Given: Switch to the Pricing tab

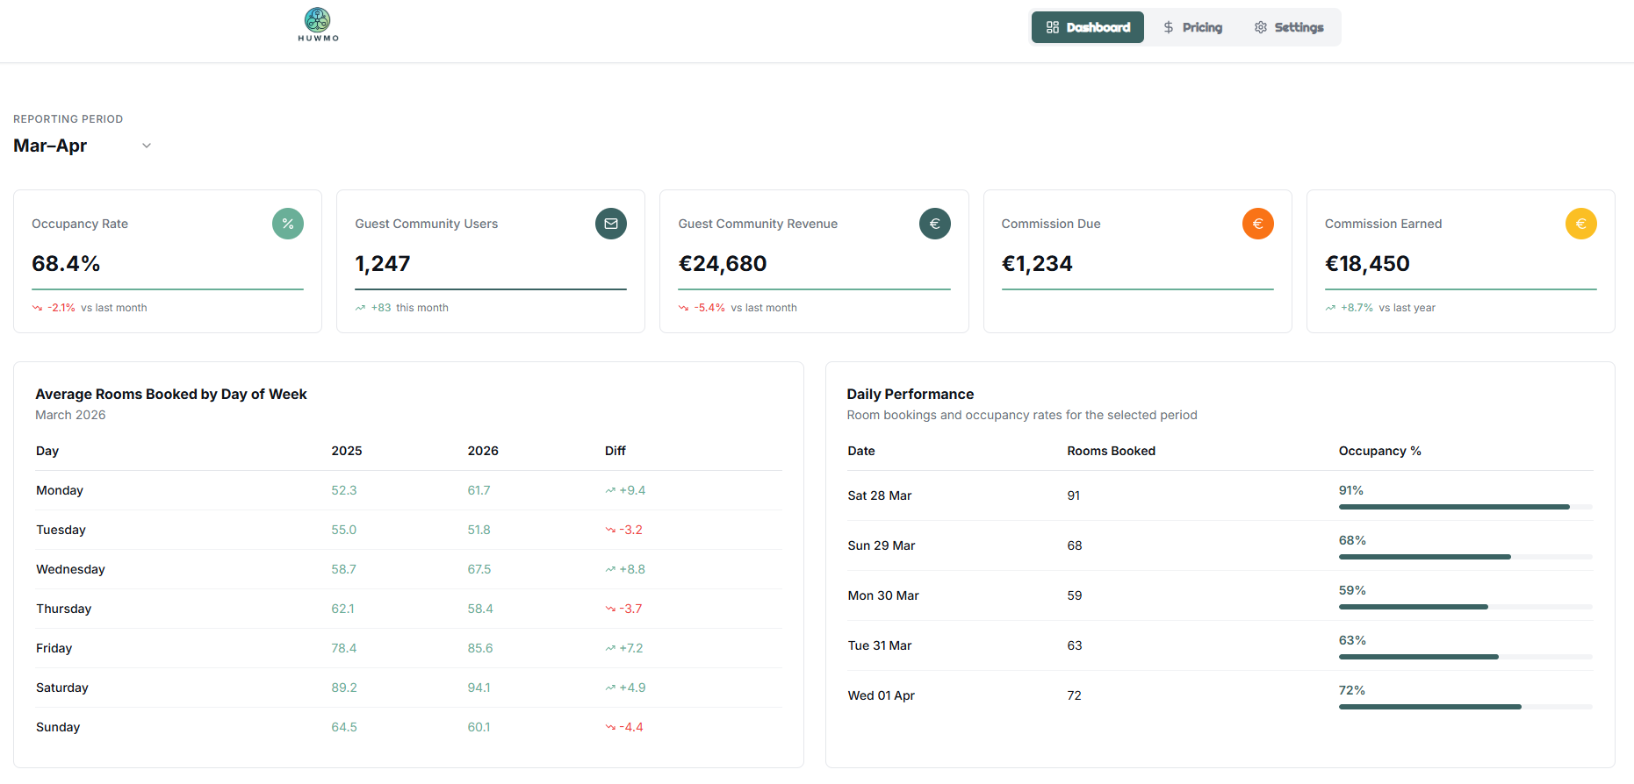Looking at the screenshot, I should (x=1193, y=27).
